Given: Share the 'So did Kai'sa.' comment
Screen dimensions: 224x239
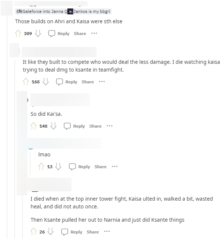Looking at the screenshot, I should (95, 126).
